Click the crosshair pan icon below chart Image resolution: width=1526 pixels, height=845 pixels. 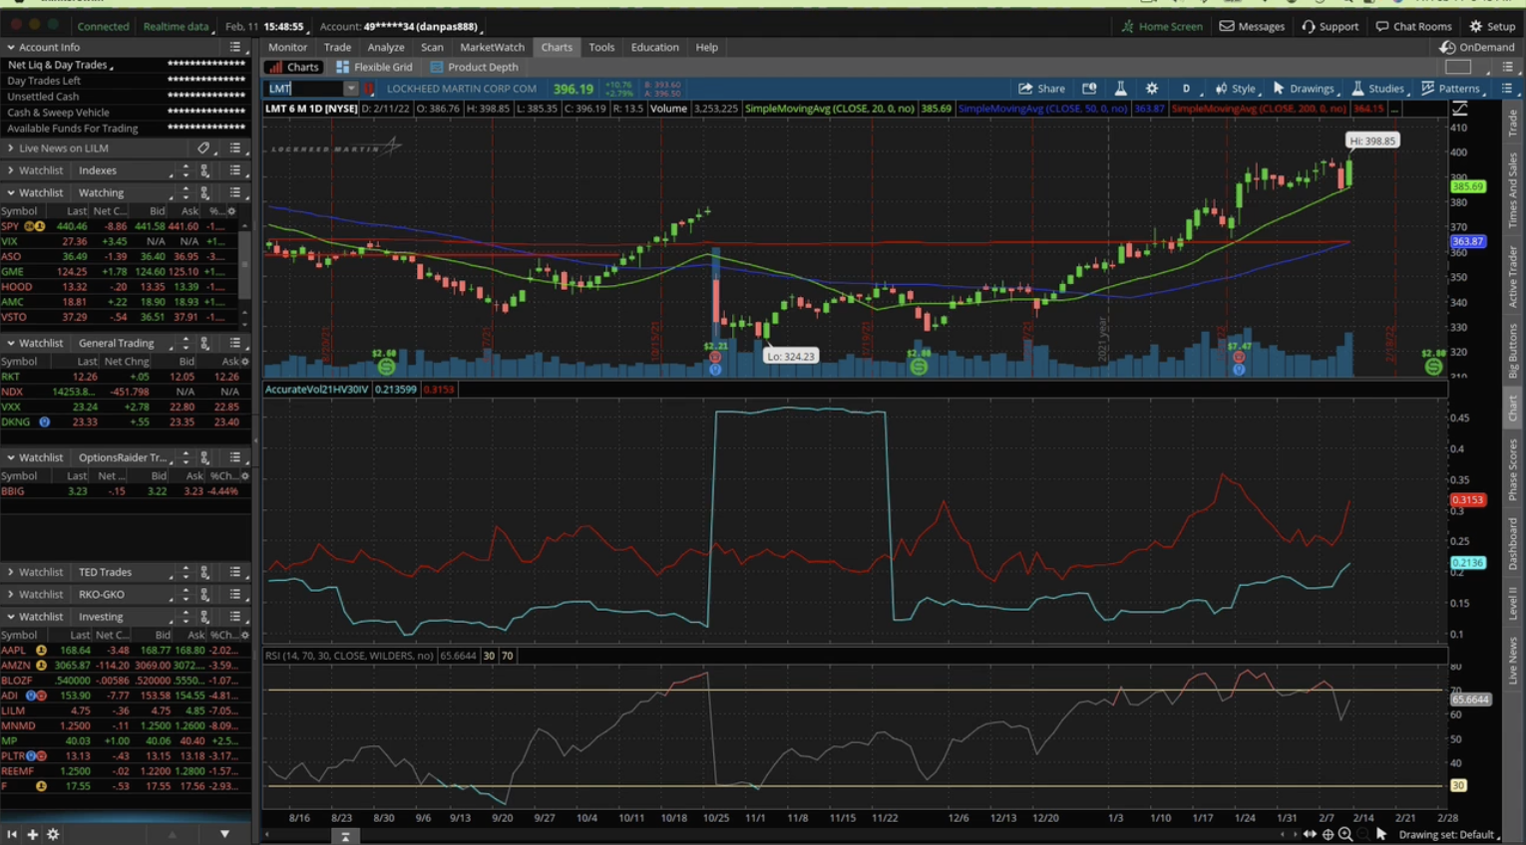tap(1328, 834)
